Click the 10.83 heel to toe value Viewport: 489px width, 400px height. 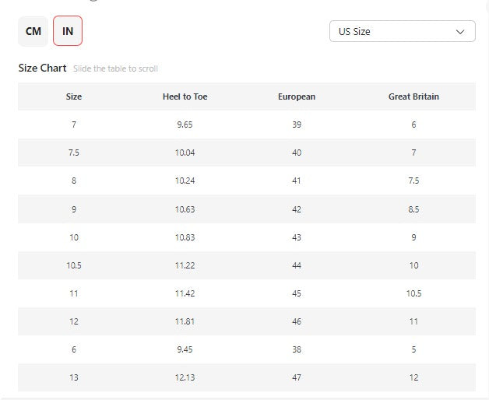(185, 237)
